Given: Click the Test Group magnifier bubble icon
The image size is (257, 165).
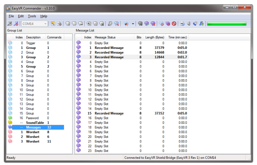Looking at the screenshot, I should pos(116,24).
